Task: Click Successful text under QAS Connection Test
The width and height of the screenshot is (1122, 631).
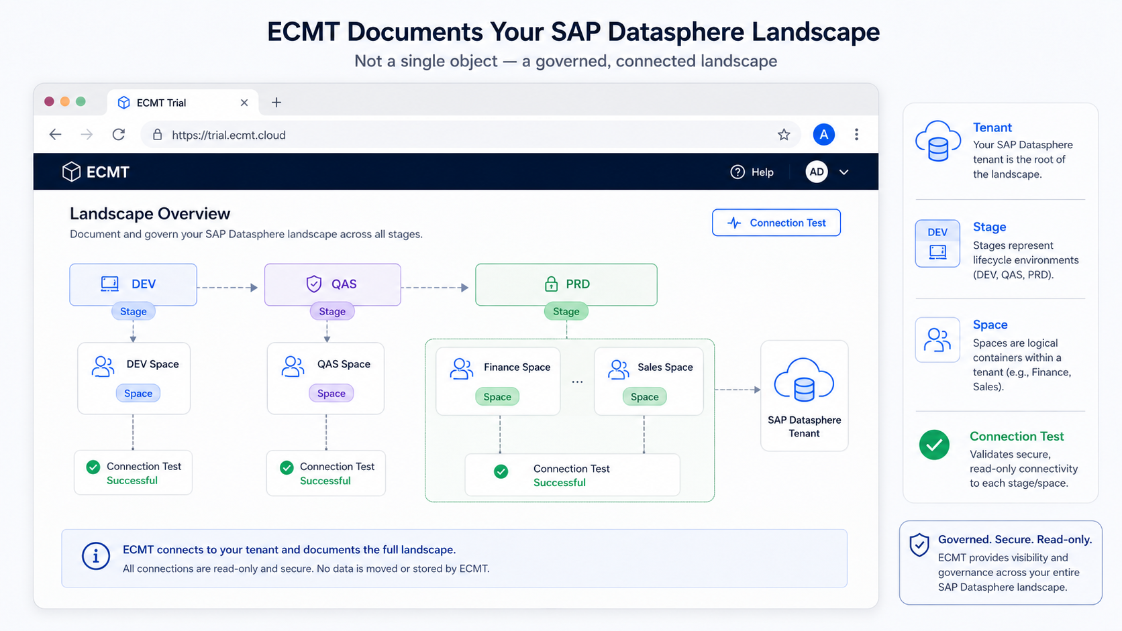Action: coord(325,481)
